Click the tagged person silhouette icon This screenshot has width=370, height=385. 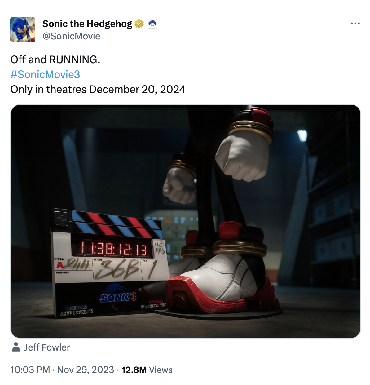tap(16, 347)
